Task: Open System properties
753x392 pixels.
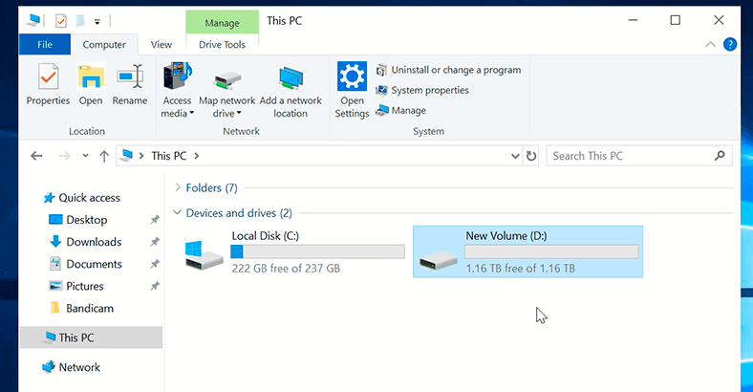Action: coord(422,90)
